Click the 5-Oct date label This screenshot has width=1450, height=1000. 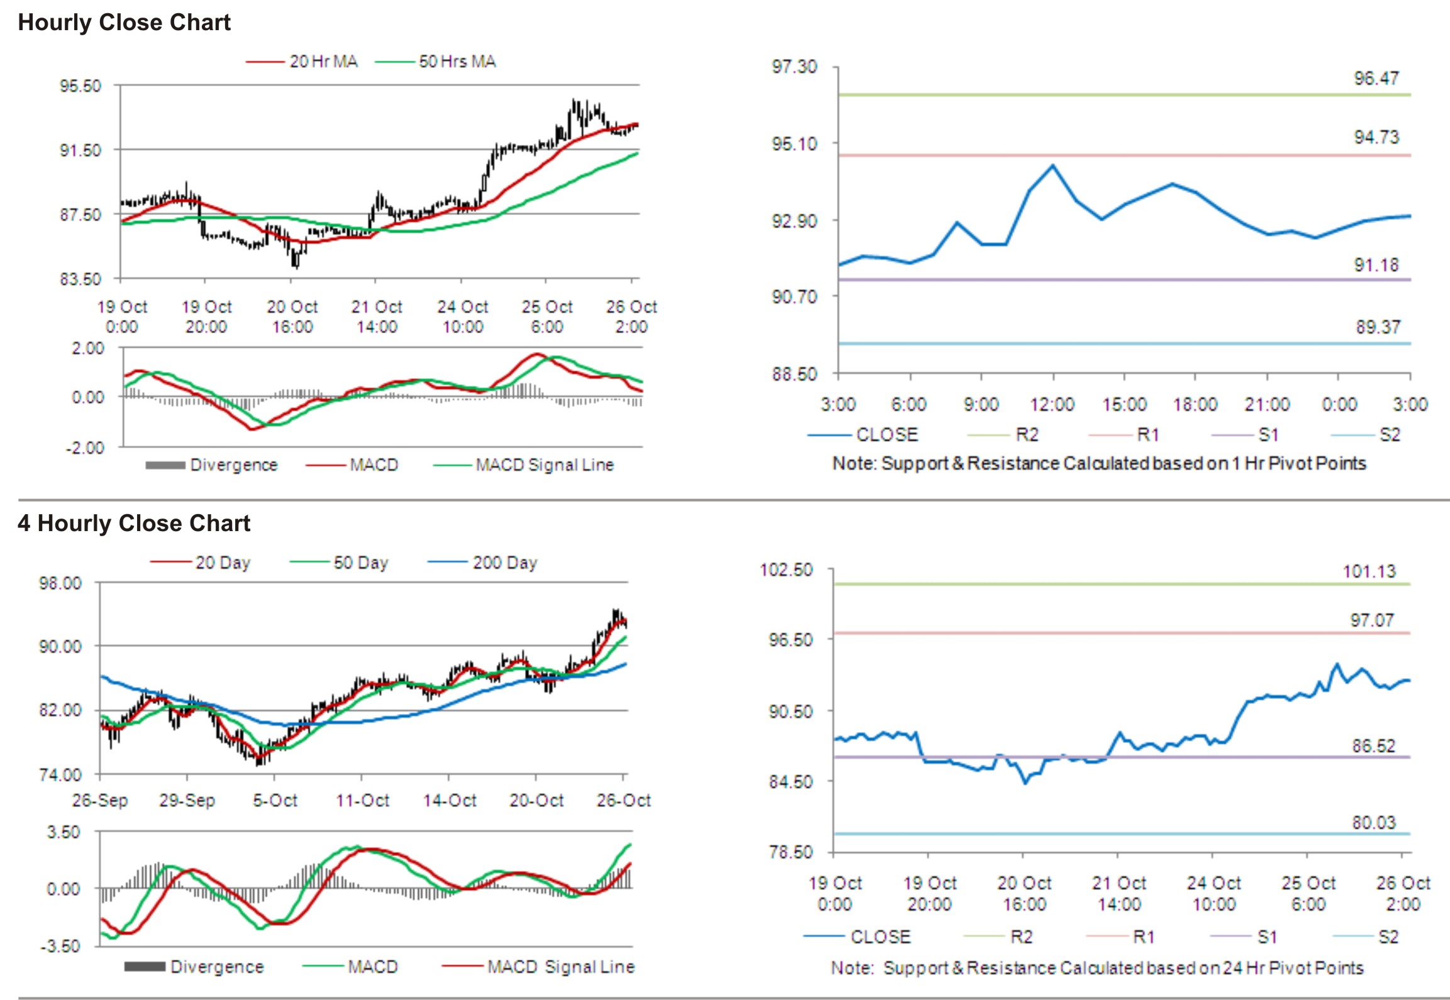(x=275, y=801)
